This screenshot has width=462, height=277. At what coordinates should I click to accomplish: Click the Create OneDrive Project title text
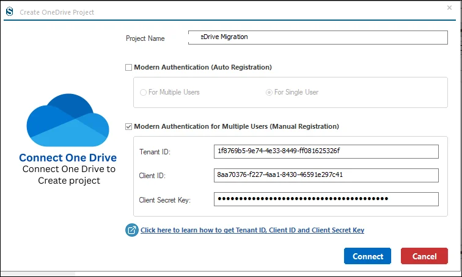click(57, 12)
